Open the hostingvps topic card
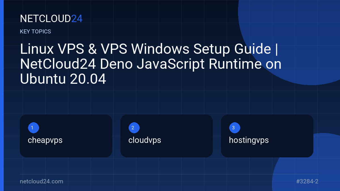This screenshot has height=191, width=340. (x=267, y=136)
